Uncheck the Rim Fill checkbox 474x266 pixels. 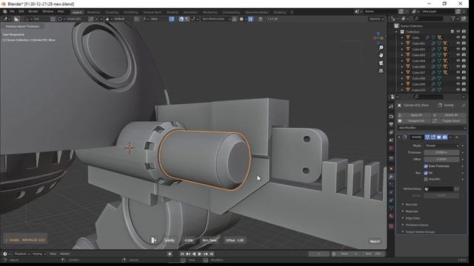pos(426,173)
